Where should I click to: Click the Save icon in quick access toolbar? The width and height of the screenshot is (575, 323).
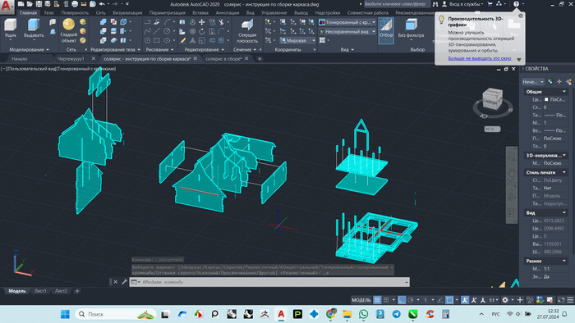pos(39,4)
